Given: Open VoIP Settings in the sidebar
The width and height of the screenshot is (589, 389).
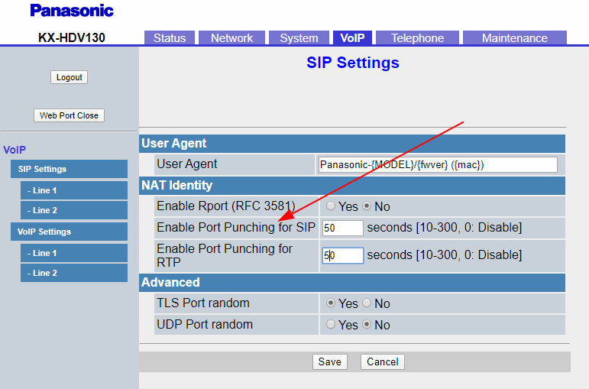Looking at the screenshot, I should tap(44, 232).
